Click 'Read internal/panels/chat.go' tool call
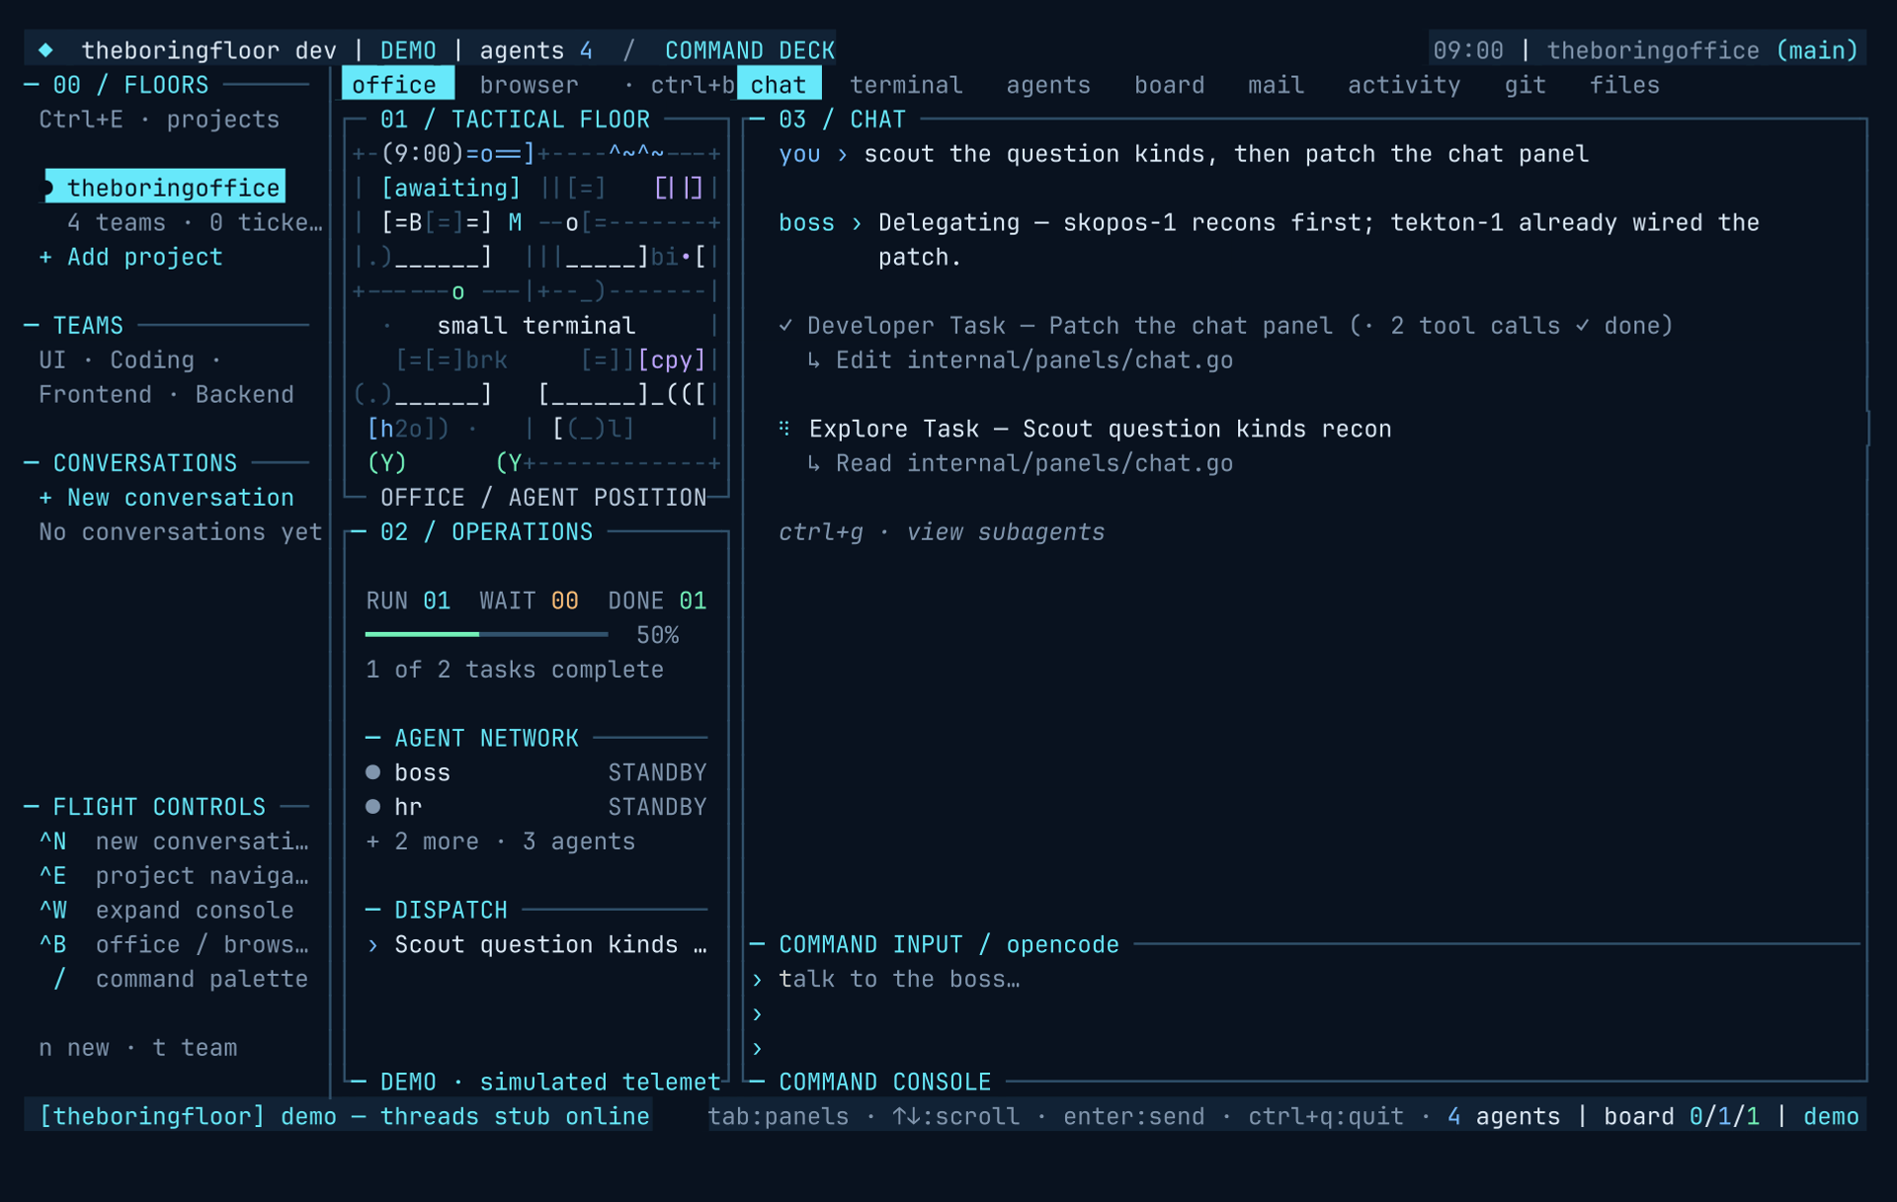 coord(1021,463)
